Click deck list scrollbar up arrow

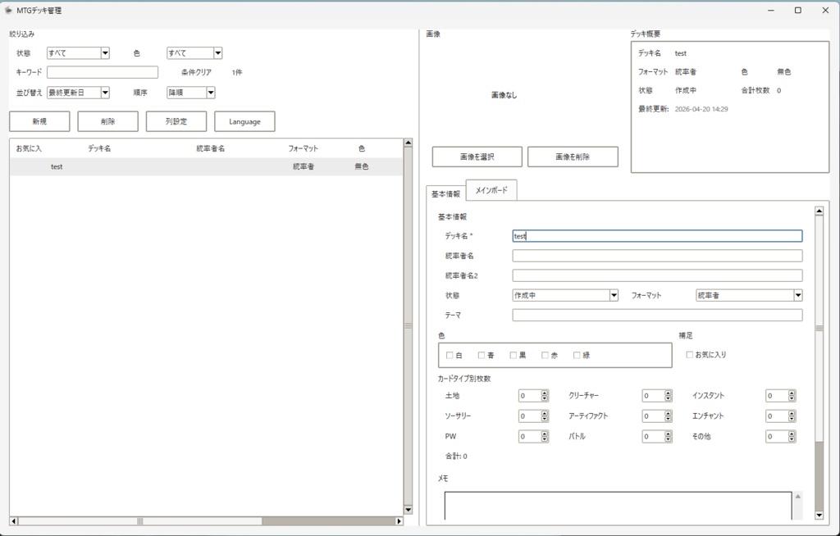tap(409, 143)
